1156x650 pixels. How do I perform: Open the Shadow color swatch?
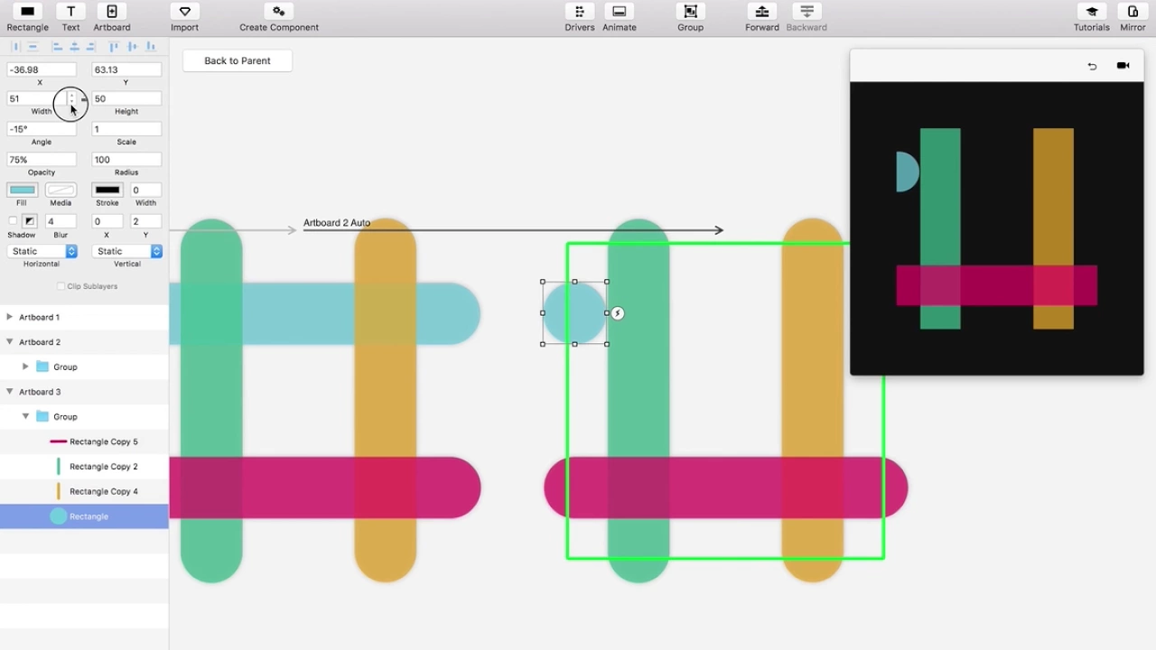[x=30, y=220]
